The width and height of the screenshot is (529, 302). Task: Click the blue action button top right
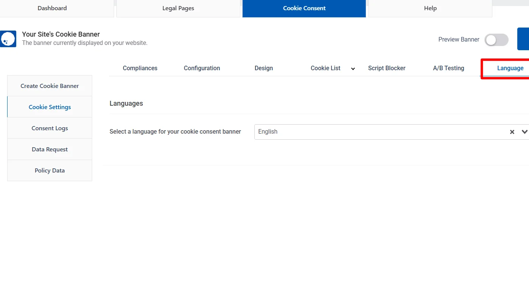click(x=524, y=39)
